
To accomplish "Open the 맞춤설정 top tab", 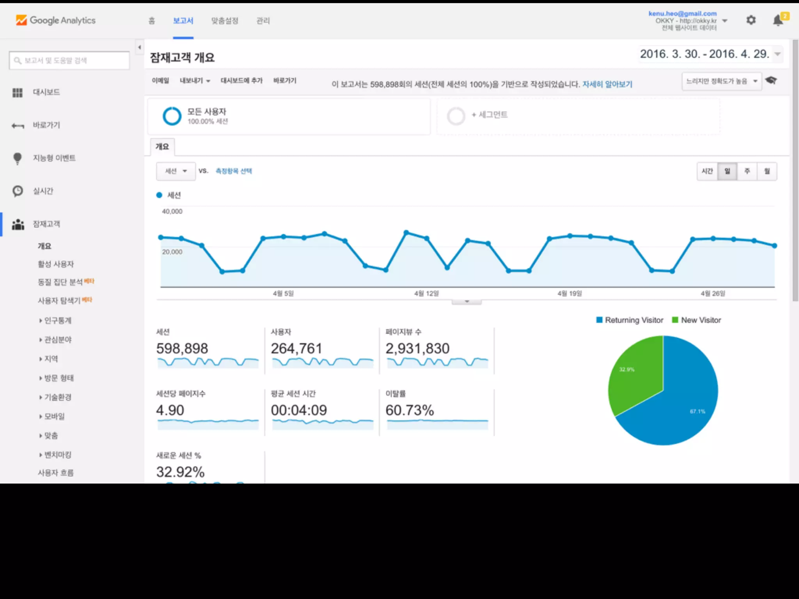I will pyautogui.click(x=225, y=21).
